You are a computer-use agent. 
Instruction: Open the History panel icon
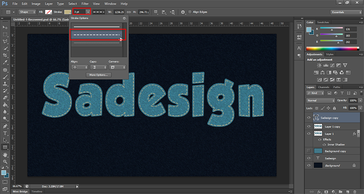pyautogui.click(x=299, y=27)
